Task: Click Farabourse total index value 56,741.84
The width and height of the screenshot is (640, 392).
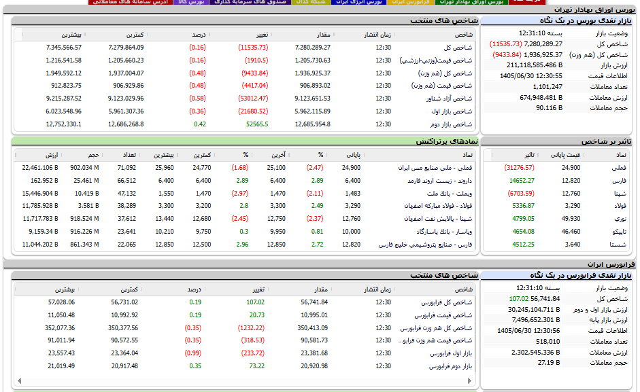Action: pos(545,299)
